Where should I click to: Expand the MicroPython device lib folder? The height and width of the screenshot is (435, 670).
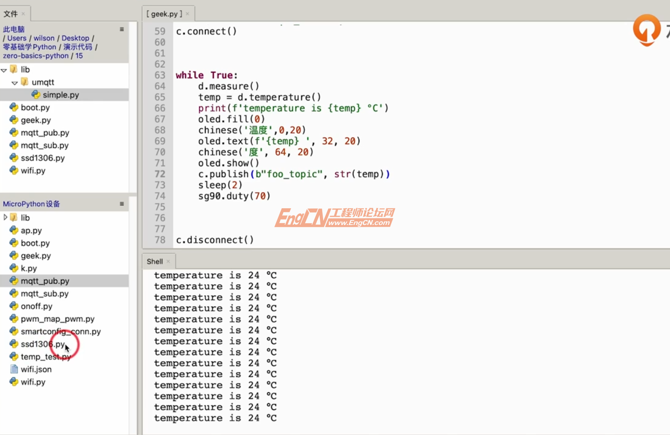(5, 217)
